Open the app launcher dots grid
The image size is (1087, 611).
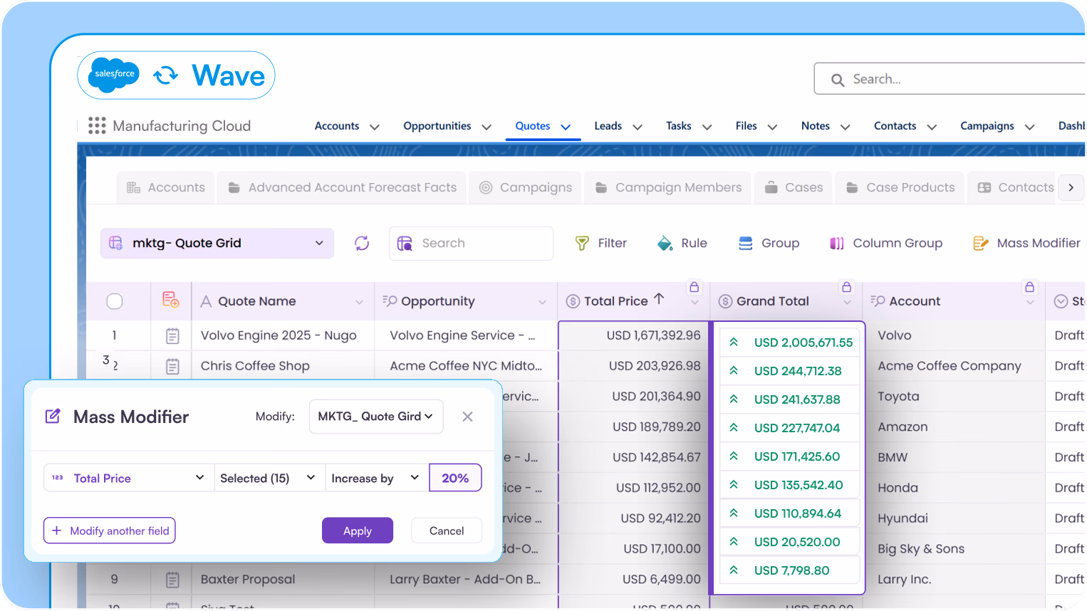97,126
